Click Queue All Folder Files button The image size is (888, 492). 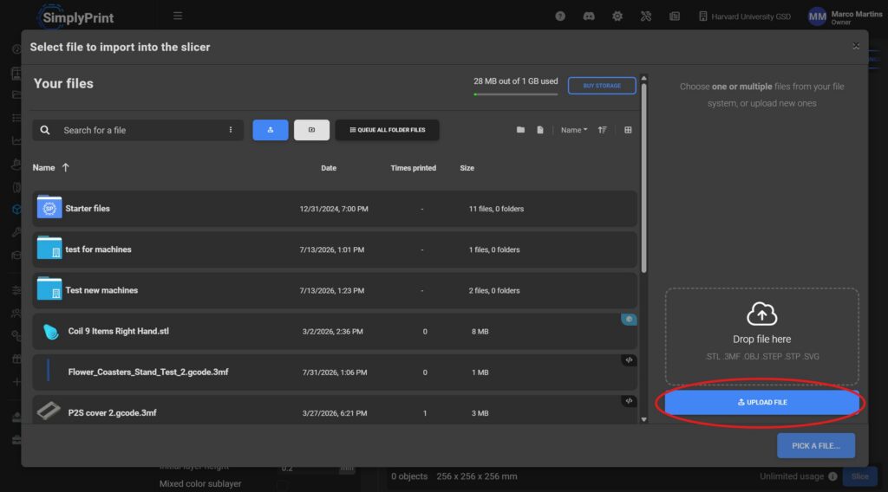[x=388, y=130]
